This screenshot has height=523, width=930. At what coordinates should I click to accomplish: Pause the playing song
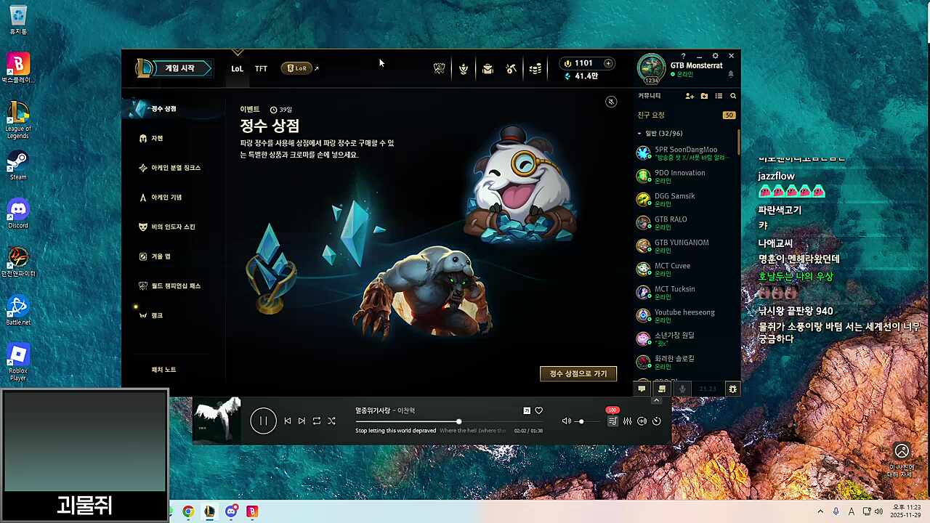[x=263, y=421]
